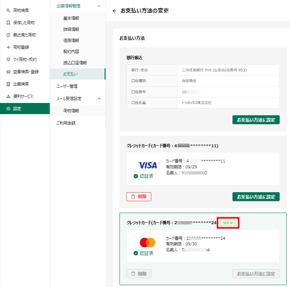Open 最近見た荷物 in sidebar
This screenshot has height=287, width=290.
[x=25, y=35]
